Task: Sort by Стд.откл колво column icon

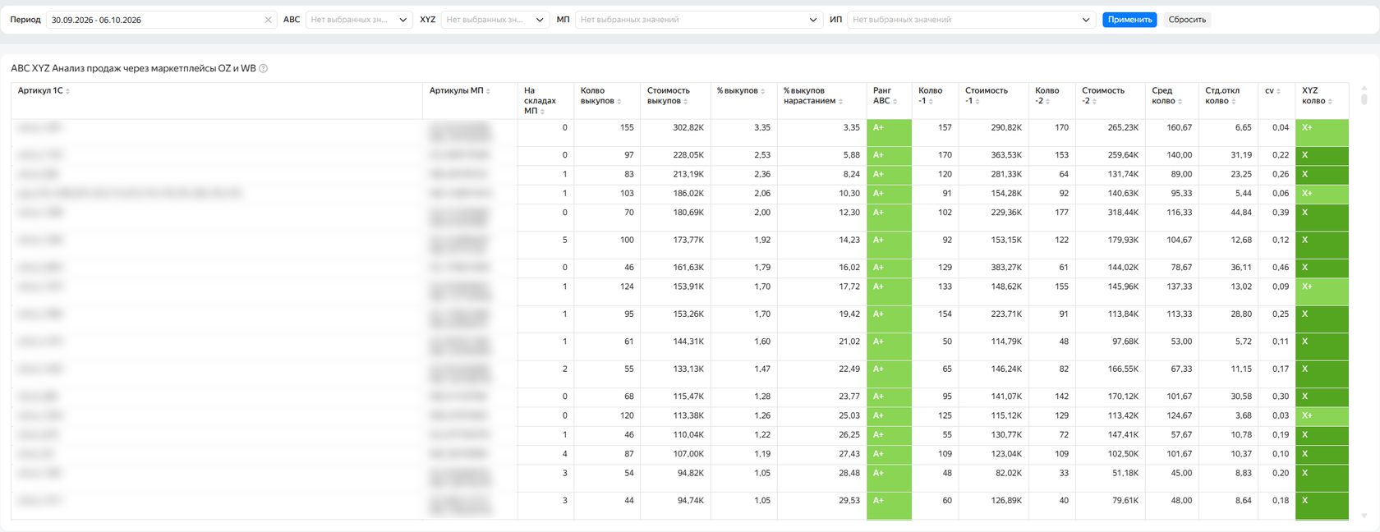Action: point(1234,102)
